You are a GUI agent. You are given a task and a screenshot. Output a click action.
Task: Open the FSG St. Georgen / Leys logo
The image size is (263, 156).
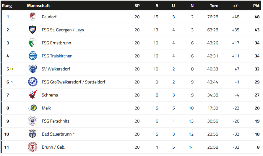(33, 30)
